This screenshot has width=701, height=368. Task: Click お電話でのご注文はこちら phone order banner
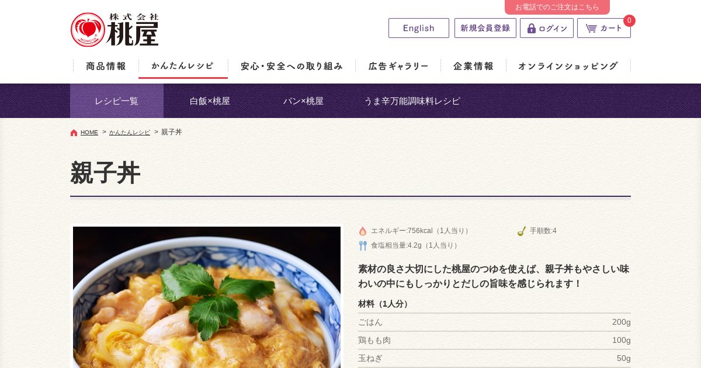[557, 7]
